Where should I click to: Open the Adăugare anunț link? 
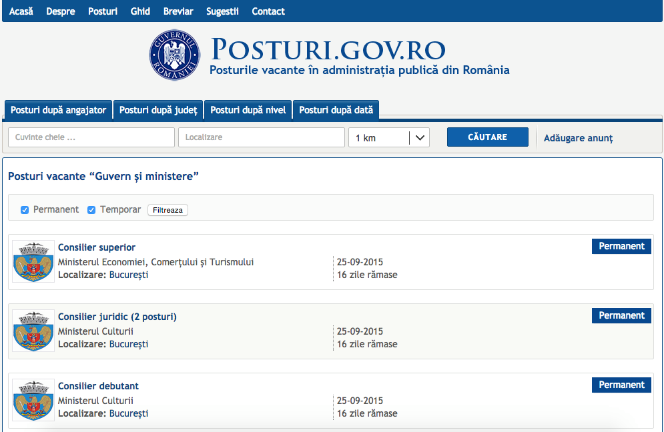click(x=578, y=138)
